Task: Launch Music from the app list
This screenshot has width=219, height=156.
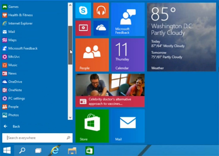Action: (x=10, y=65)
